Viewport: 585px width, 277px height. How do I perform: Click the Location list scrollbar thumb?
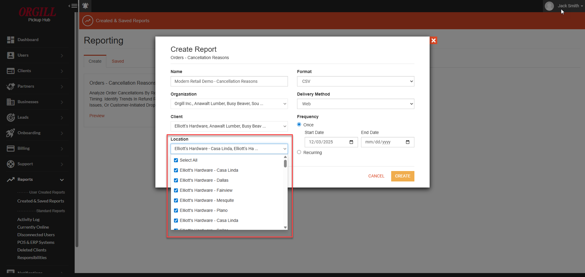coord(285,164)
